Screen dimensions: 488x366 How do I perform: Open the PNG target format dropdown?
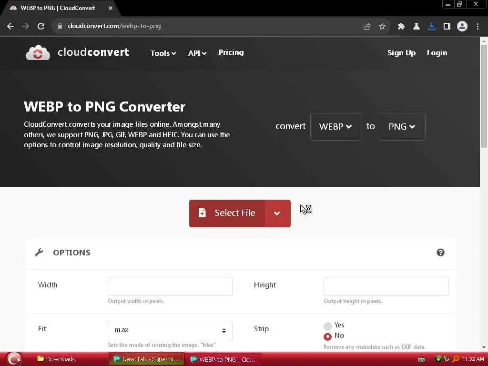click(402, 127)
